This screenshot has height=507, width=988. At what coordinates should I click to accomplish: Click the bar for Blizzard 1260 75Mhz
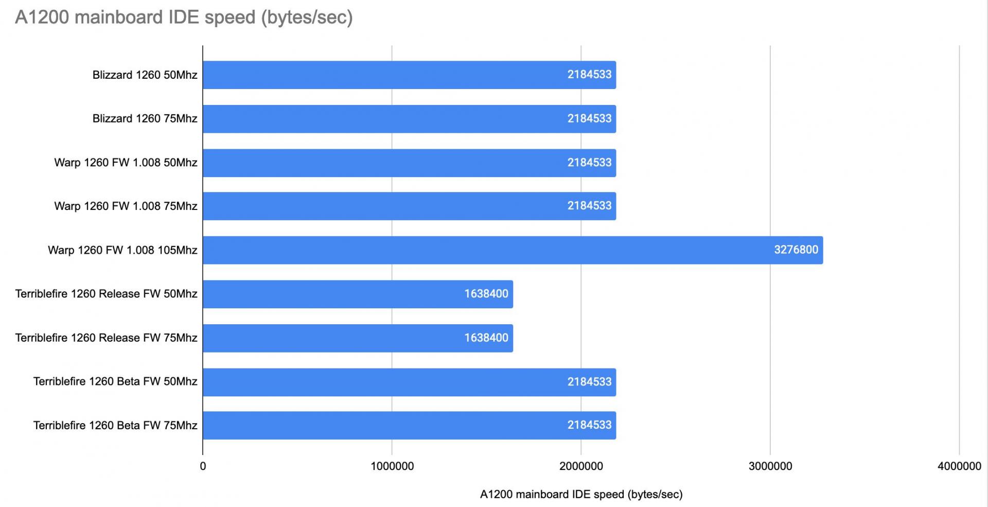tap(410, 119)
